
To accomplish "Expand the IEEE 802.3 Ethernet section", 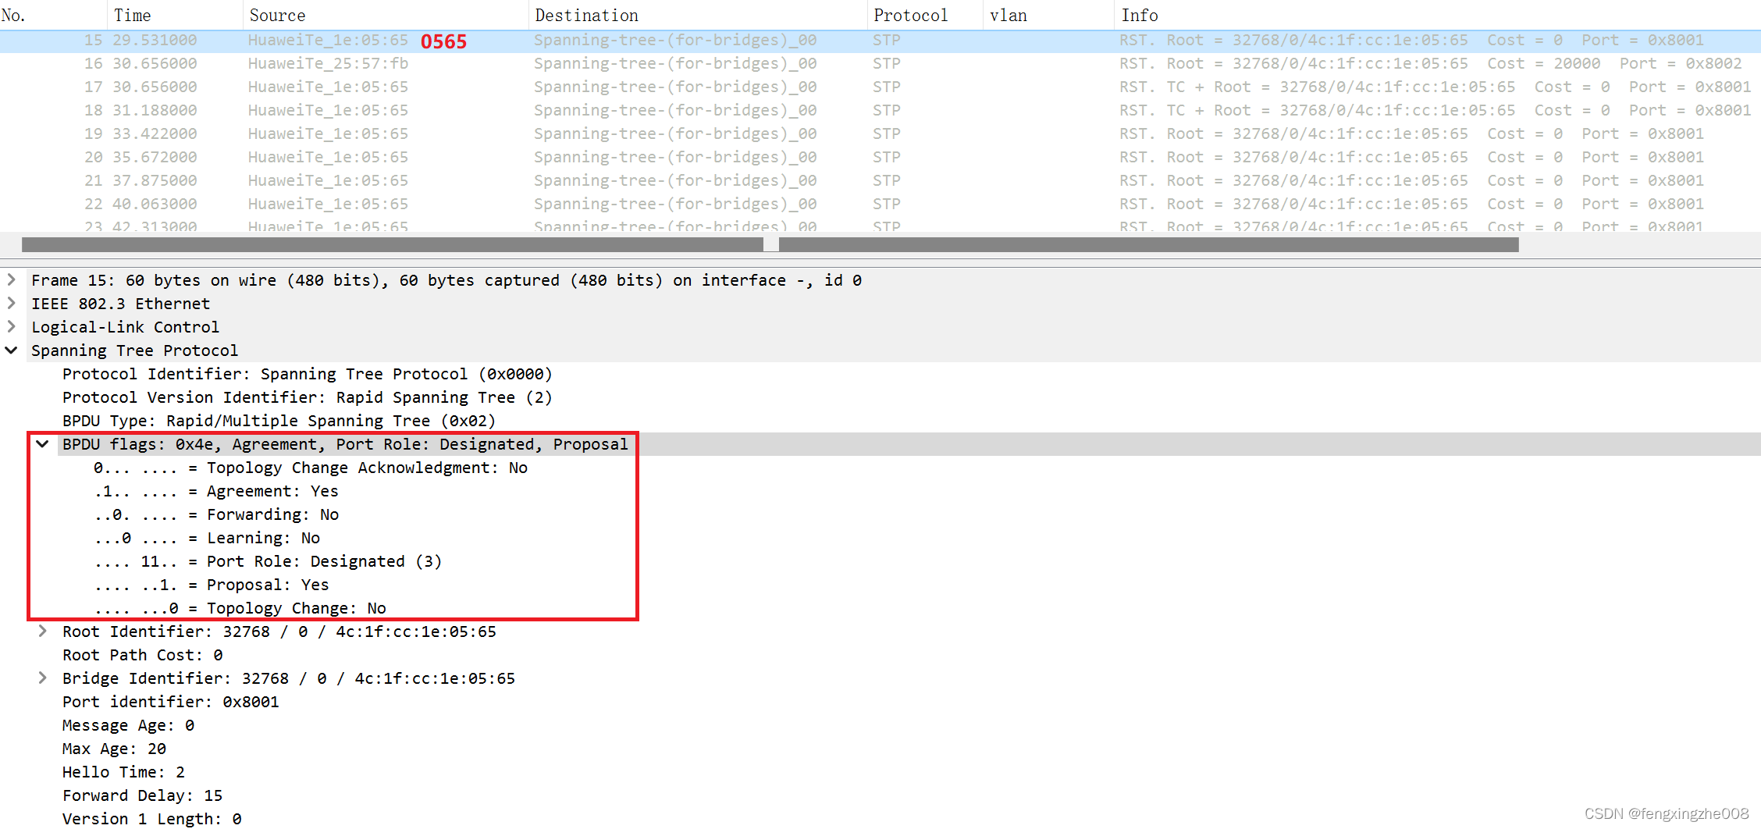I will click(11, 303).
